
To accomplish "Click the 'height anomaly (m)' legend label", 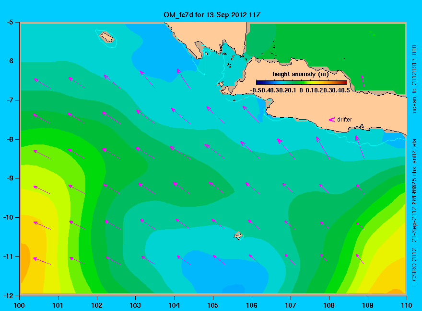I will (x=300, y=74).
